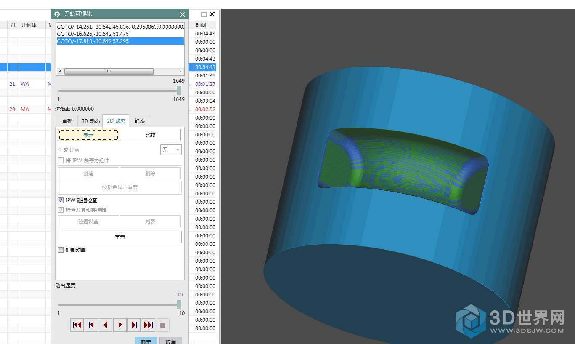The height and width of the screenshot is (344, 575).
Task: Open 碰撞设置 button
Action: (88, 221)
